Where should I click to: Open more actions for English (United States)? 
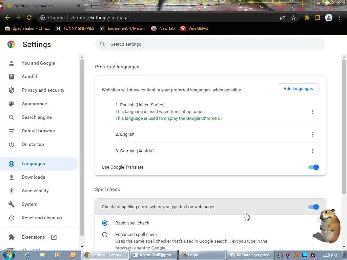tap(312, 112)
